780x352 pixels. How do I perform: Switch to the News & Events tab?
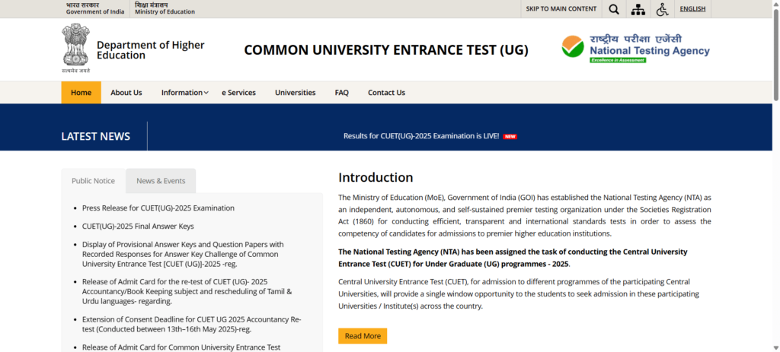(x=161, y=181)
